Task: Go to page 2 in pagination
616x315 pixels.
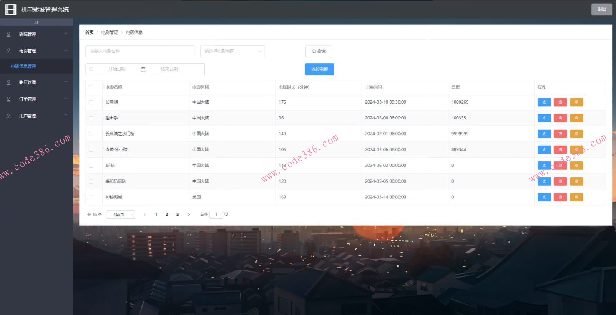Action: (167, 215)
